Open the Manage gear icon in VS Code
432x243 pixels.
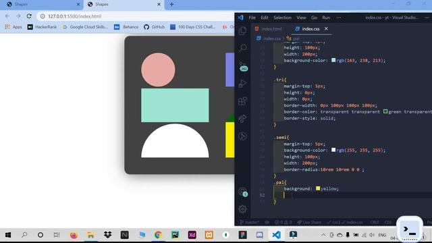(242, 209)
